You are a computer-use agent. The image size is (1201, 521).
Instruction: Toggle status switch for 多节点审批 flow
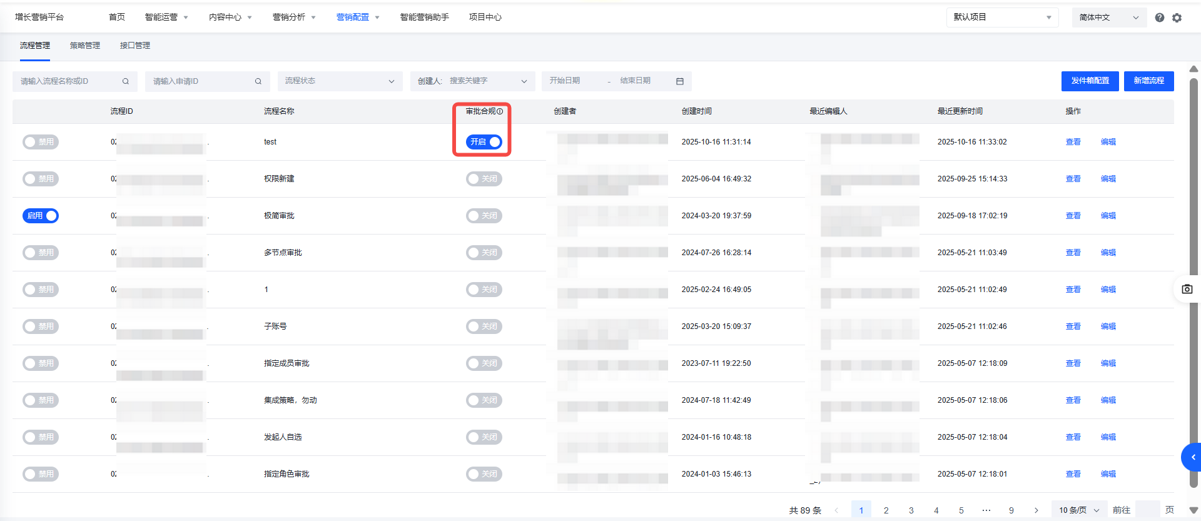[41, 253]
